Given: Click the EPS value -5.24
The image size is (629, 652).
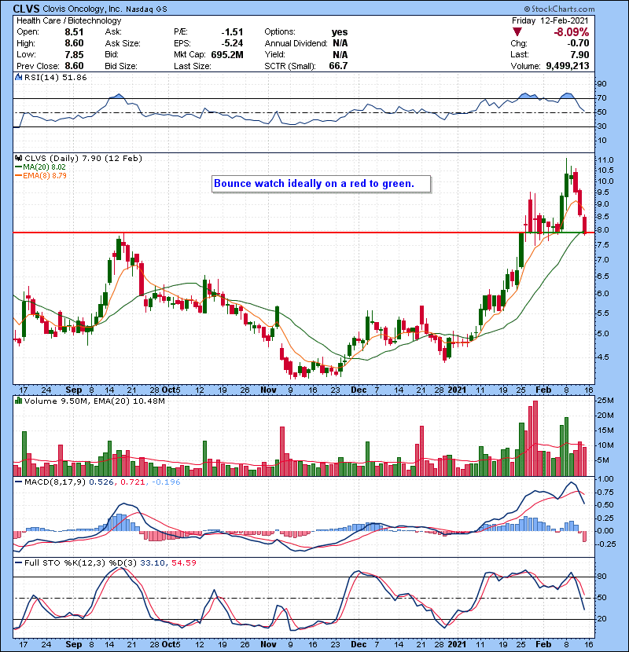Looking at the screenshot, I should pos(232,43).
